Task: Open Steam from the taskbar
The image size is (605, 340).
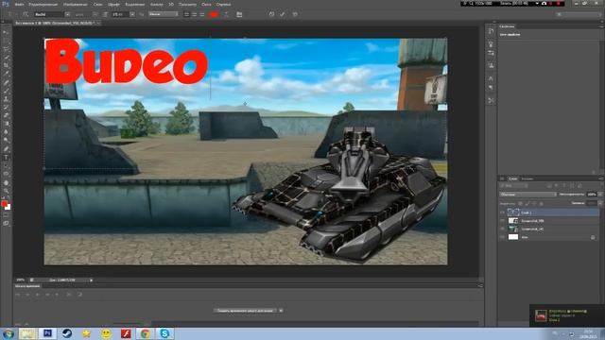Action: point(67,333)
